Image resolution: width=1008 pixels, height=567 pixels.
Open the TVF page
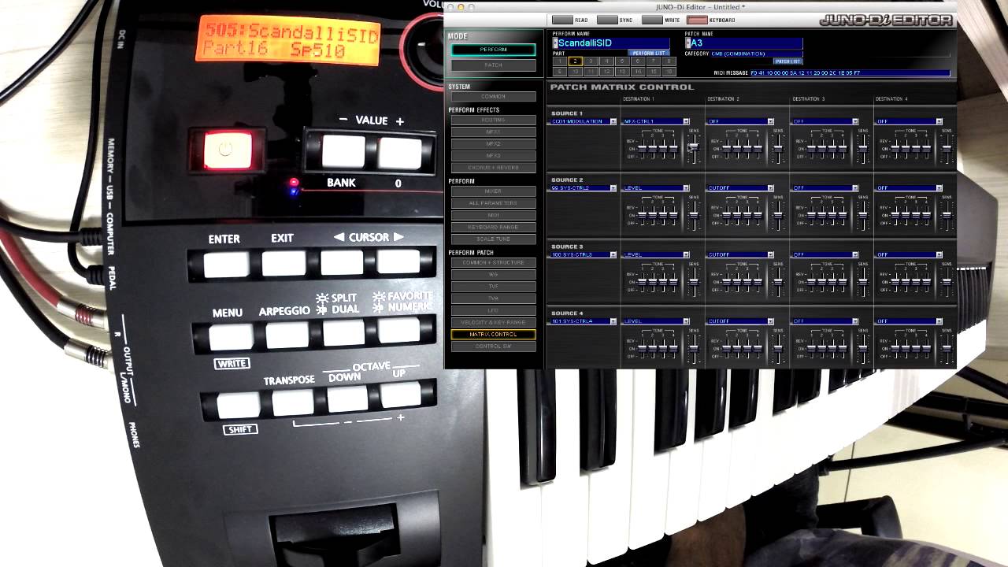(x=493, y=287)
